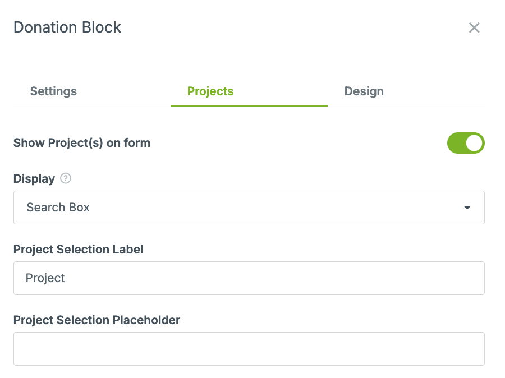Click the Search Box selected value text
This screenshot has height=378, width=505.
tap(58, 208)
